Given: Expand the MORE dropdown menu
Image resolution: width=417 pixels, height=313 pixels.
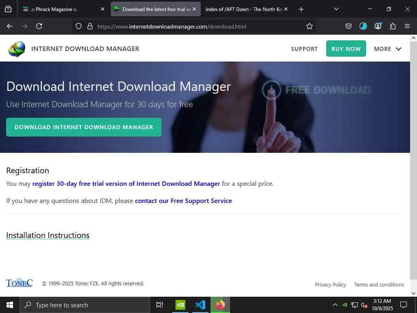Looking at the screenshot, I should (388, 49).
